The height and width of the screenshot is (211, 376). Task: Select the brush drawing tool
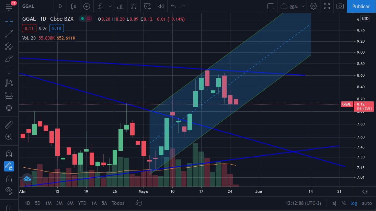[9, 58]
